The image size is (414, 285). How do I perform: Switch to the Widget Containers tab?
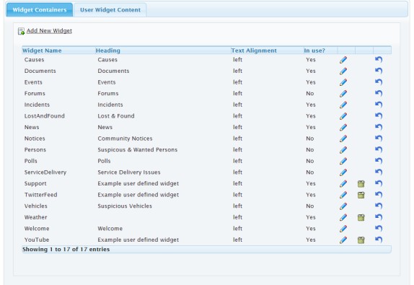(40, 10)
